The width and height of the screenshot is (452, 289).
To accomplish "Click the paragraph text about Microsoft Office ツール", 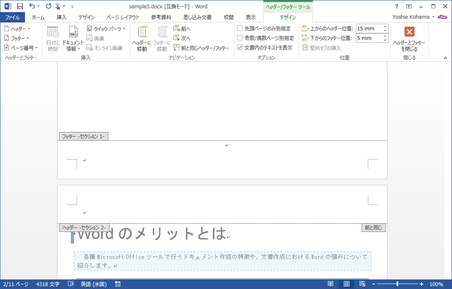I will click(222, 261).
